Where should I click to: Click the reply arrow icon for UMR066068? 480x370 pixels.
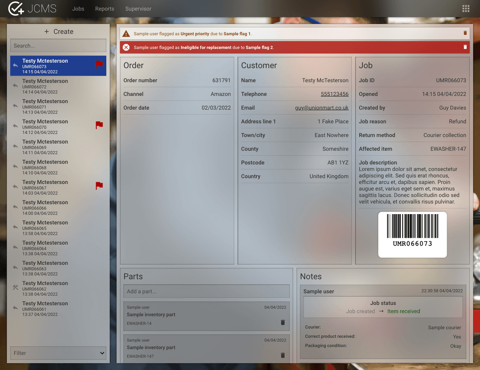pos(15,166)
